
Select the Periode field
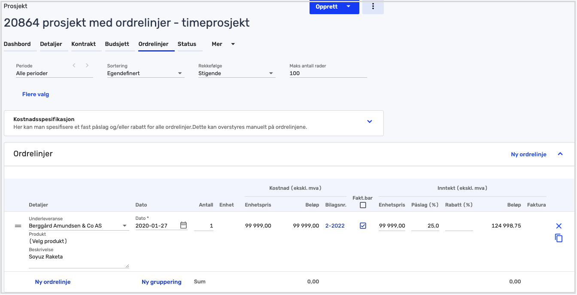(55, 73)
